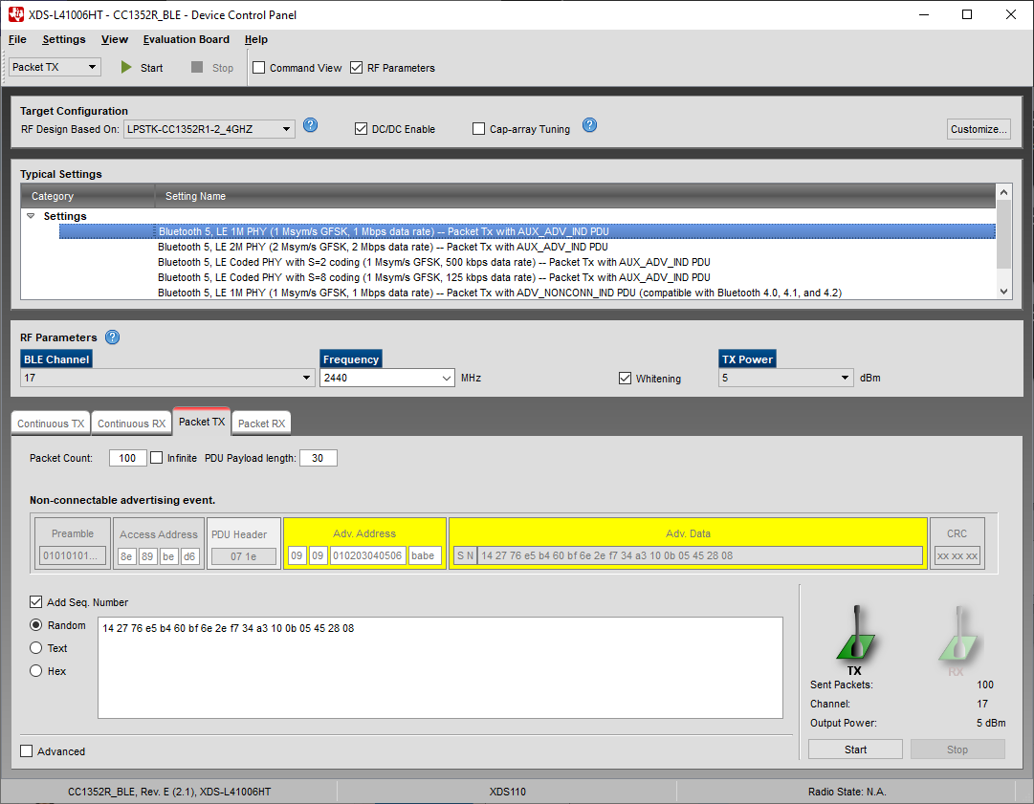Screen dimensions: 1034x804
Task: Open the Packet TX mode dropdown in toolbar
Action: point(55,67)
